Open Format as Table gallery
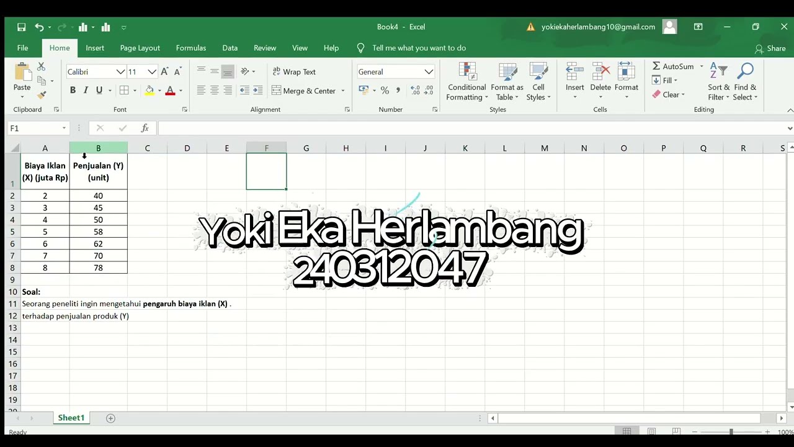 507,82
